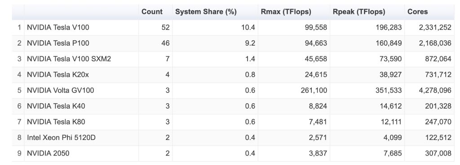
Task: Sort by Rpeak (TFlops) column header
Action: click(x=359, y=12)
